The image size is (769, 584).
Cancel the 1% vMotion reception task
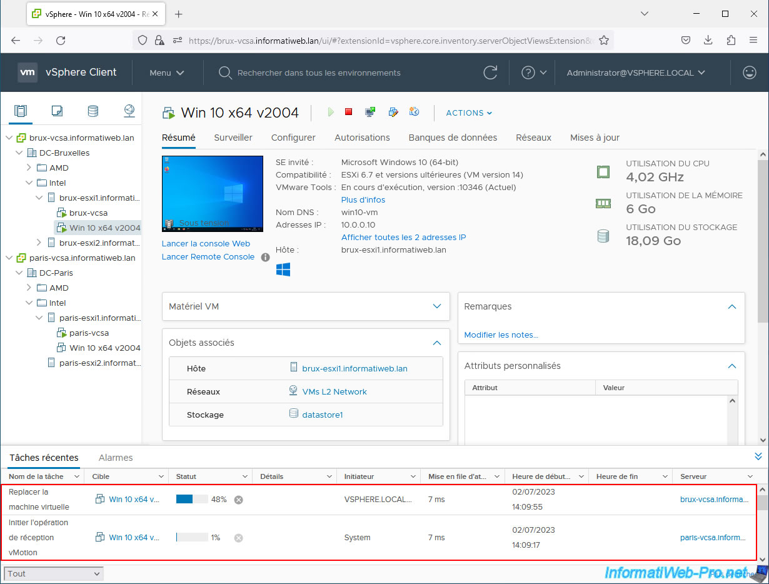click(x=238, y=538)
